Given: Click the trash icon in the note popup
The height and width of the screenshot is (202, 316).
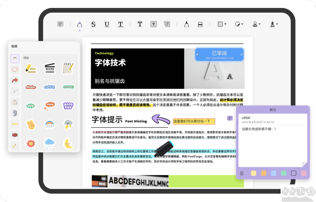Looking at the screenshot, I should point(241,173).
